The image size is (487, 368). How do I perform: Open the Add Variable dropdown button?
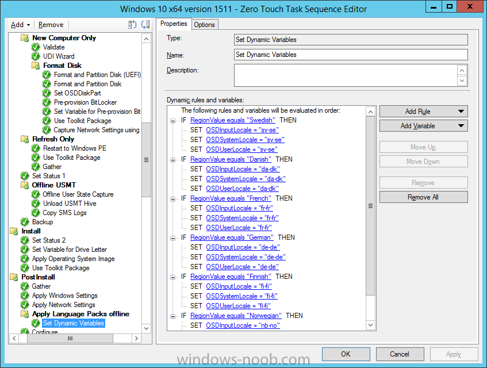423,126
